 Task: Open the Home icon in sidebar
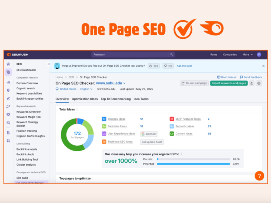pyautogui.click(x=8, y=64)
